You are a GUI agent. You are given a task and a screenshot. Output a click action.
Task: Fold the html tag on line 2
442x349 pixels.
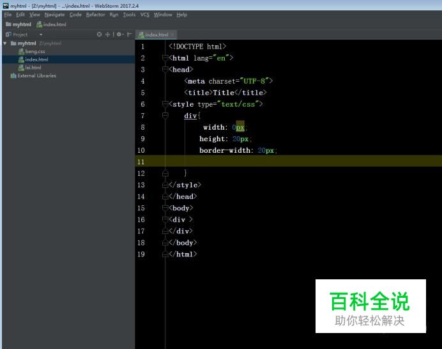[x=165, y=58]
